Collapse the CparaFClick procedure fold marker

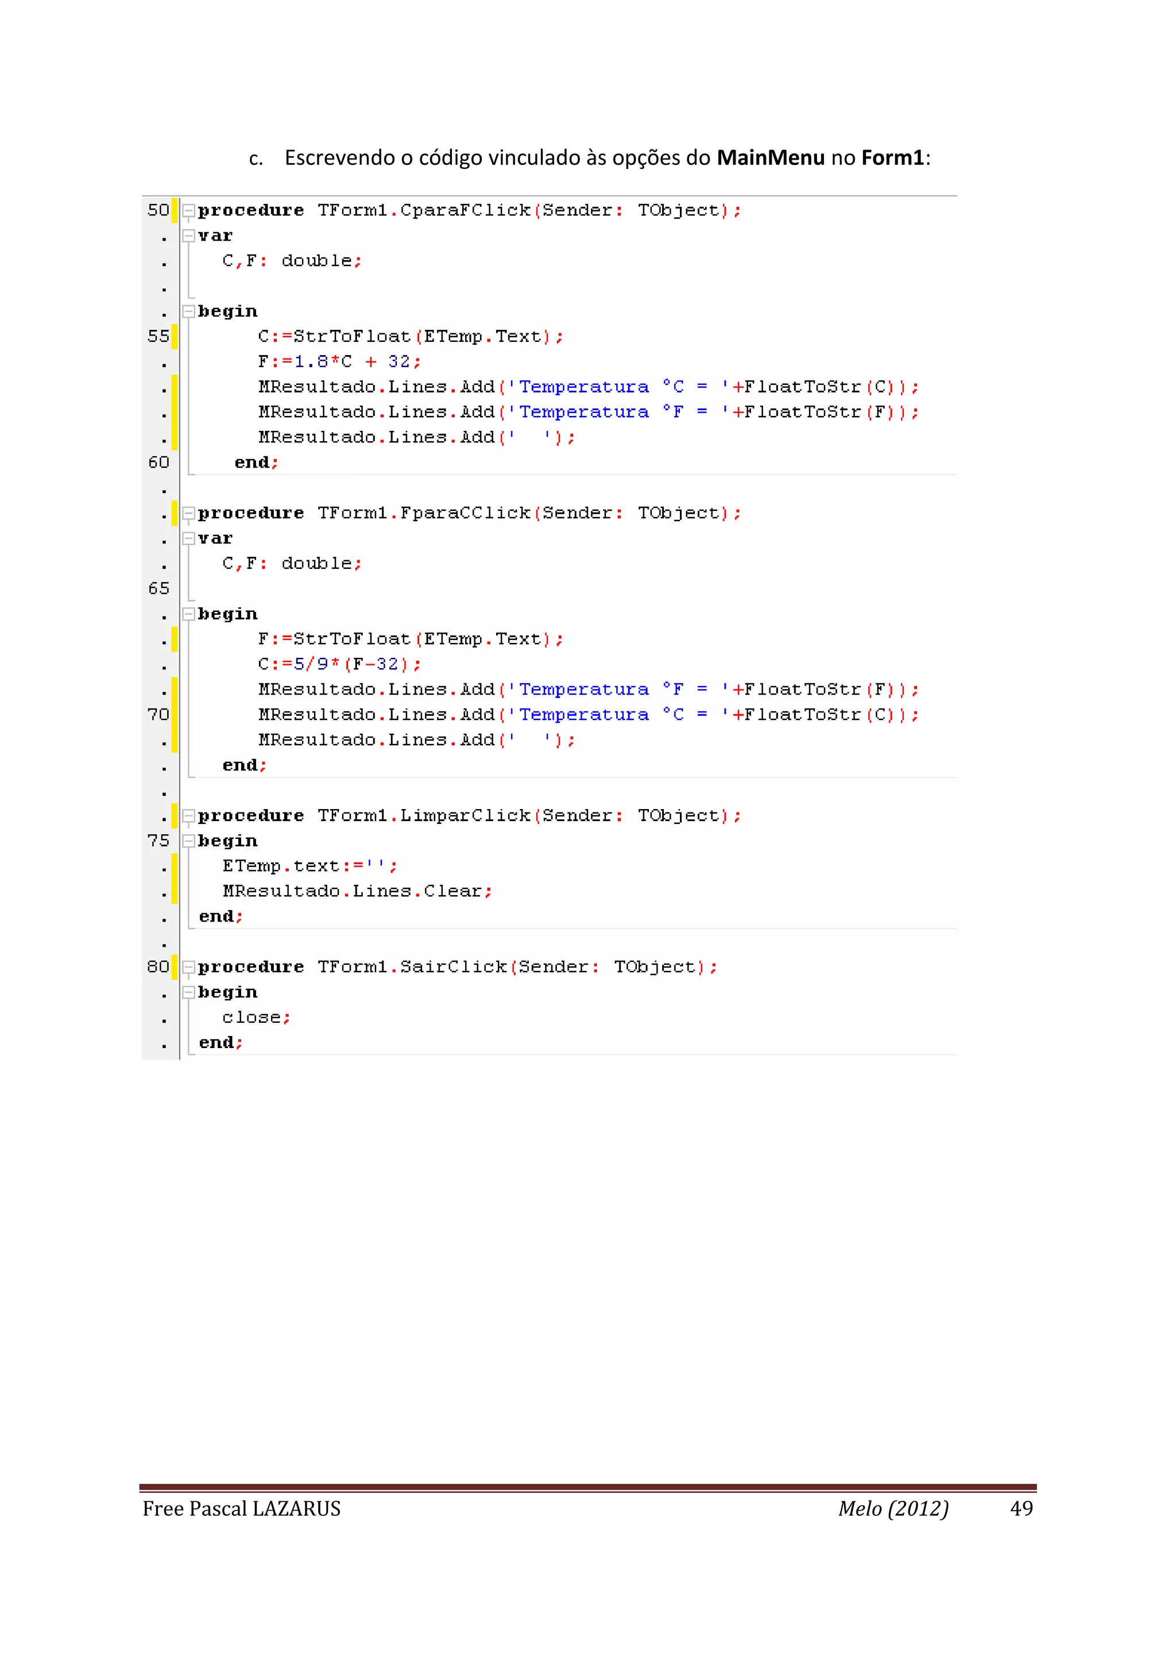(188, 211)
